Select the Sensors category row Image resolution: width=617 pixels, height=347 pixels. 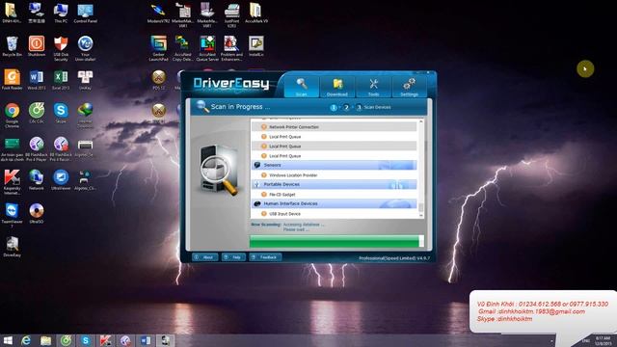pos(335,165)
